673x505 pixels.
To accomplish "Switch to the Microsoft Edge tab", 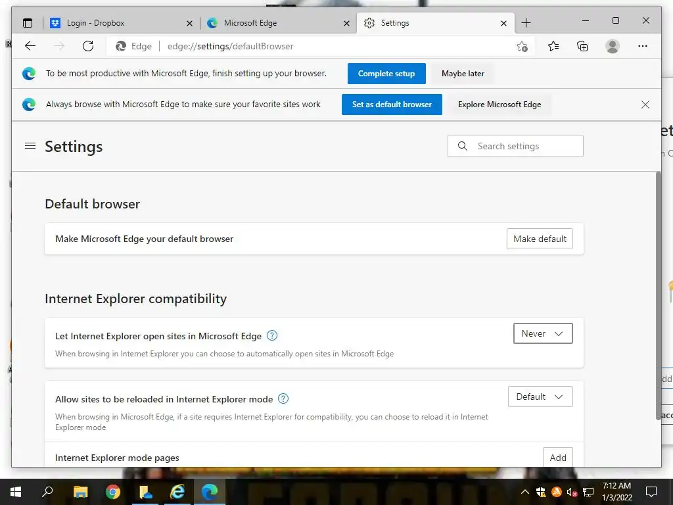I will click(x=278, y=23).
